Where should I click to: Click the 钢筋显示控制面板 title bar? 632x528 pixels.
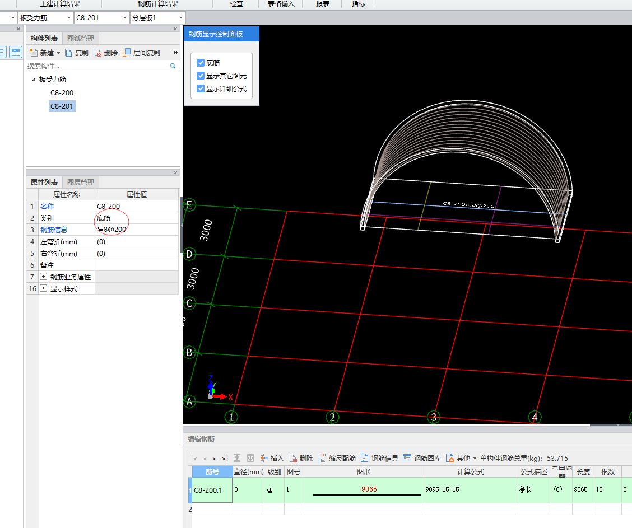pos(221,34)
